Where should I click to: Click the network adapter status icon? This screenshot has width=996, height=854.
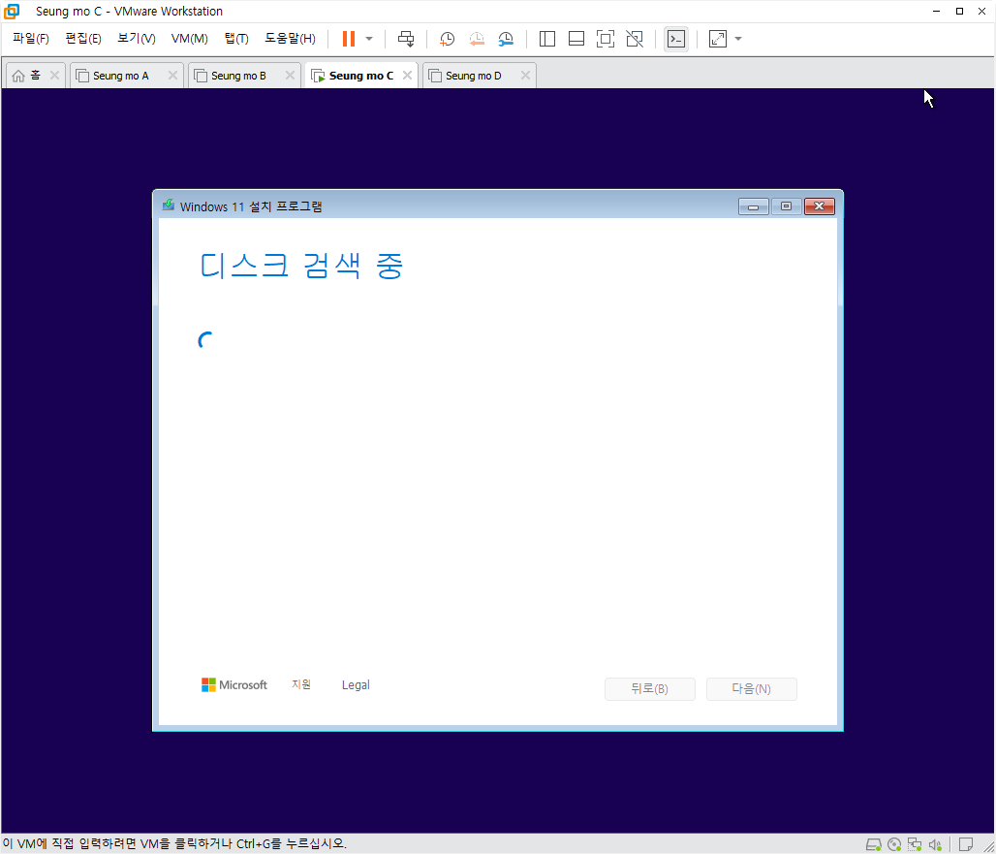coord(915,844)
